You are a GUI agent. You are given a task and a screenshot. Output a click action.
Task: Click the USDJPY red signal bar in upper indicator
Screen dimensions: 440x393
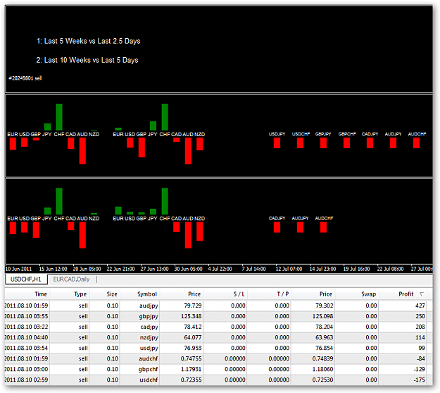point(277,143)
